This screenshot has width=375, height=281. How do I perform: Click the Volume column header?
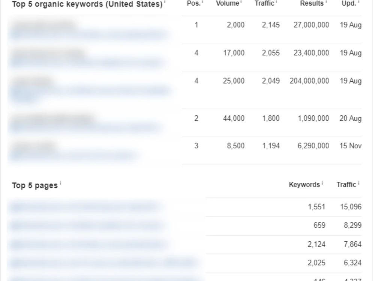[228, 4]
